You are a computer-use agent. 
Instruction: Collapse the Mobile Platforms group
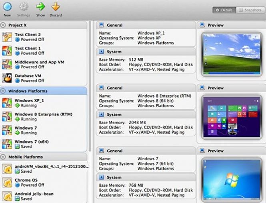coord(4,157)
